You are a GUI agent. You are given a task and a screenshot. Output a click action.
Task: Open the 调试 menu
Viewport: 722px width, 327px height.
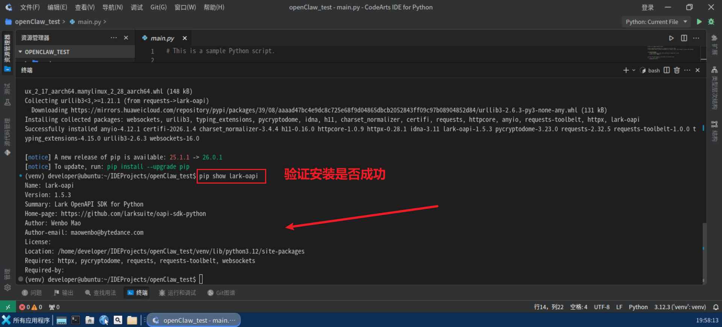(137, 7)
